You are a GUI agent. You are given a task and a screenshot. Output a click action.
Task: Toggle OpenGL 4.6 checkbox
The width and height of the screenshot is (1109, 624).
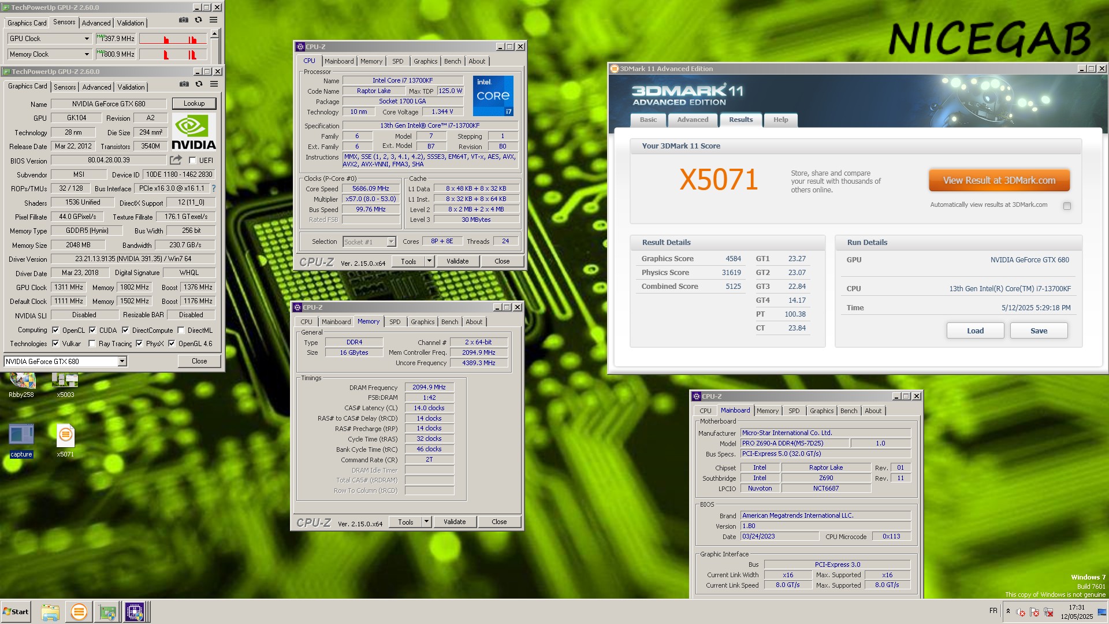(172, 344)
